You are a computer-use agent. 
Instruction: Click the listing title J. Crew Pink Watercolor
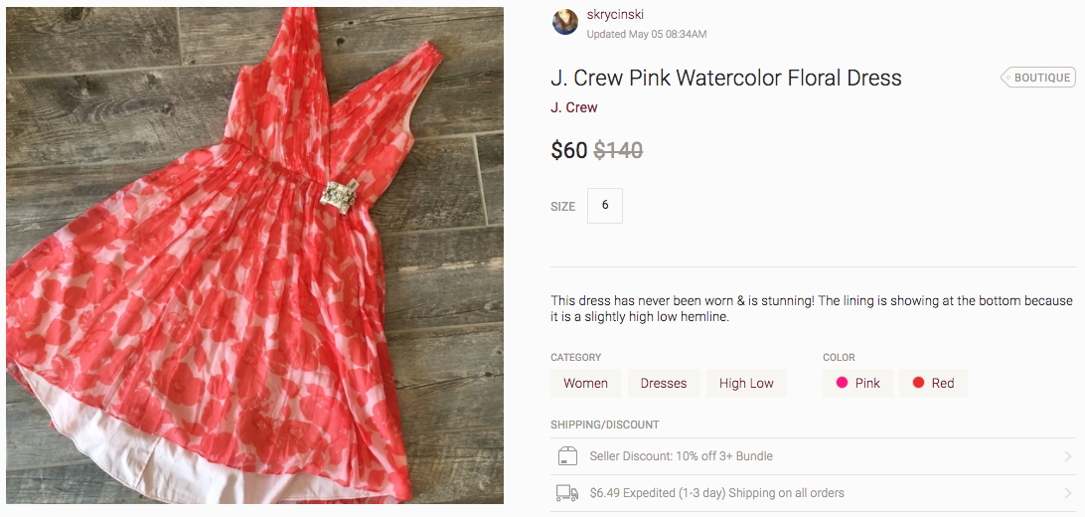726,78
